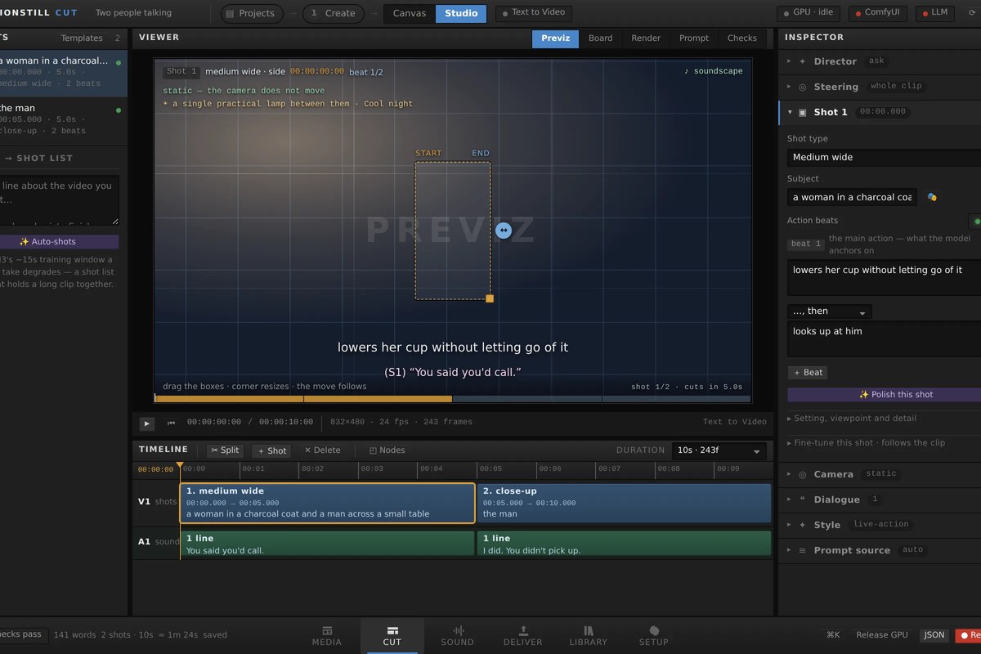Click the viewer progress bar under previz

453,399
